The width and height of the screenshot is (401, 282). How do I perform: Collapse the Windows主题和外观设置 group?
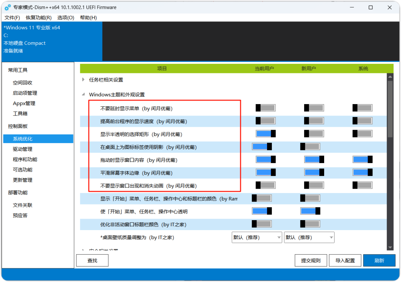coord(84,94)
